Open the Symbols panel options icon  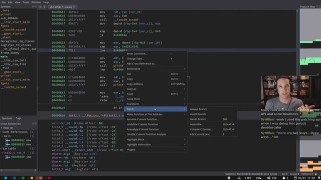coord(35,6)
